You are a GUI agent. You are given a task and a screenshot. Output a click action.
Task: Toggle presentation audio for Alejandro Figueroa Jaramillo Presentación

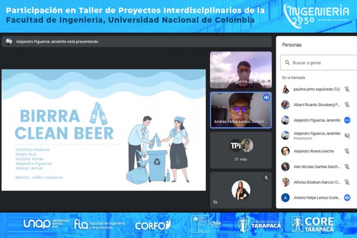(x=347, y=136)
